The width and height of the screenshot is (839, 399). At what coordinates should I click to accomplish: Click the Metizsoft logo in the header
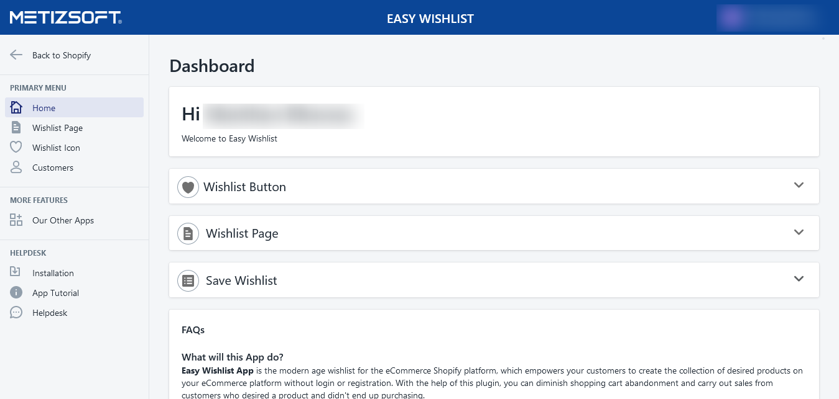pyautogui.click(x=66, y=17)
